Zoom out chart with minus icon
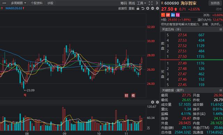 (x=153, y=8)
